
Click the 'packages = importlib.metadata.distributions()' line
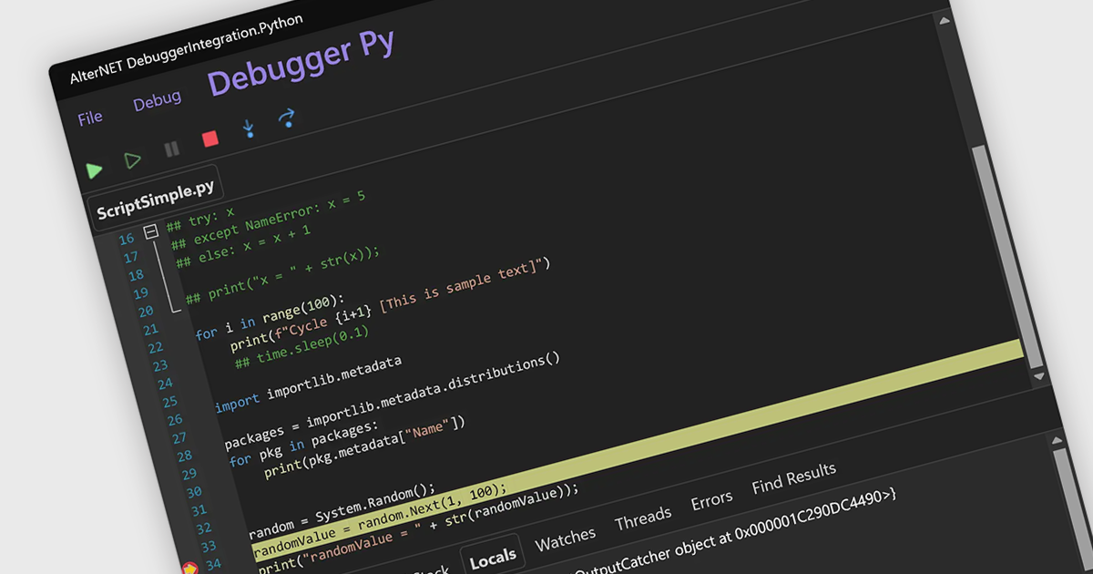coord(392,403)
